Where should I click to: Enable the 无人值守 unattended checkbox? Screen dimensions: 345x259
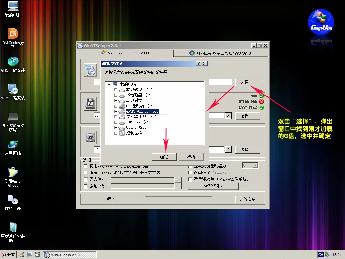coord(86,179)
